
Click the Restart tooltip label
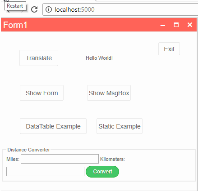[x=15, y=6]
